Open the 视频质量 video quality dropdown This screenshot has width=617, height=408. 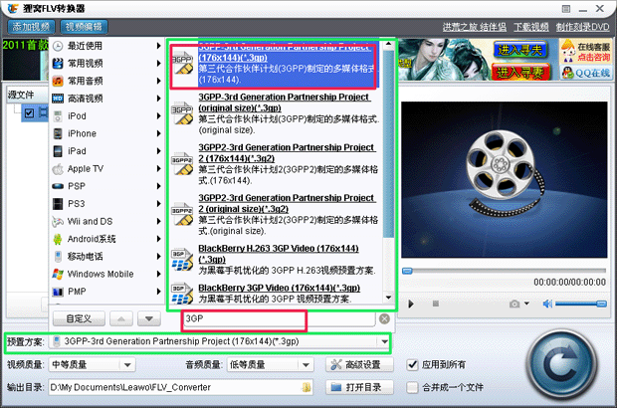coord(127,365)
